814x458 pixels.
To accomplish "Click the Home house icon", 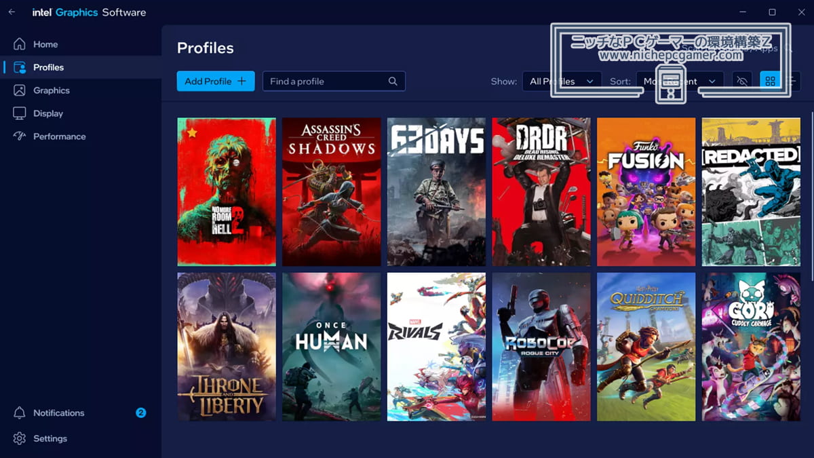I will (x=20, y=44).
